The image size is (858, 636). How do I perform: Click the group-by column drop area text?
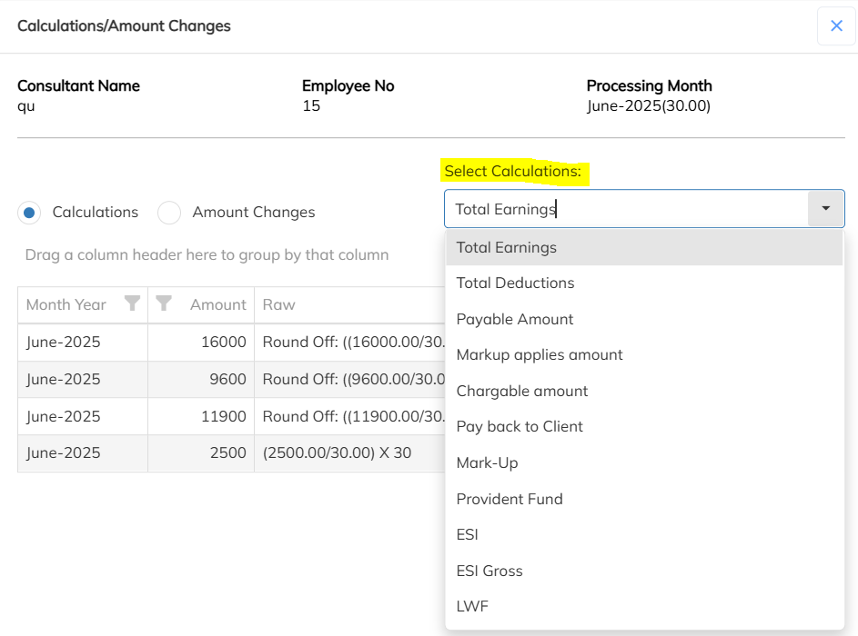coord(207,255)
